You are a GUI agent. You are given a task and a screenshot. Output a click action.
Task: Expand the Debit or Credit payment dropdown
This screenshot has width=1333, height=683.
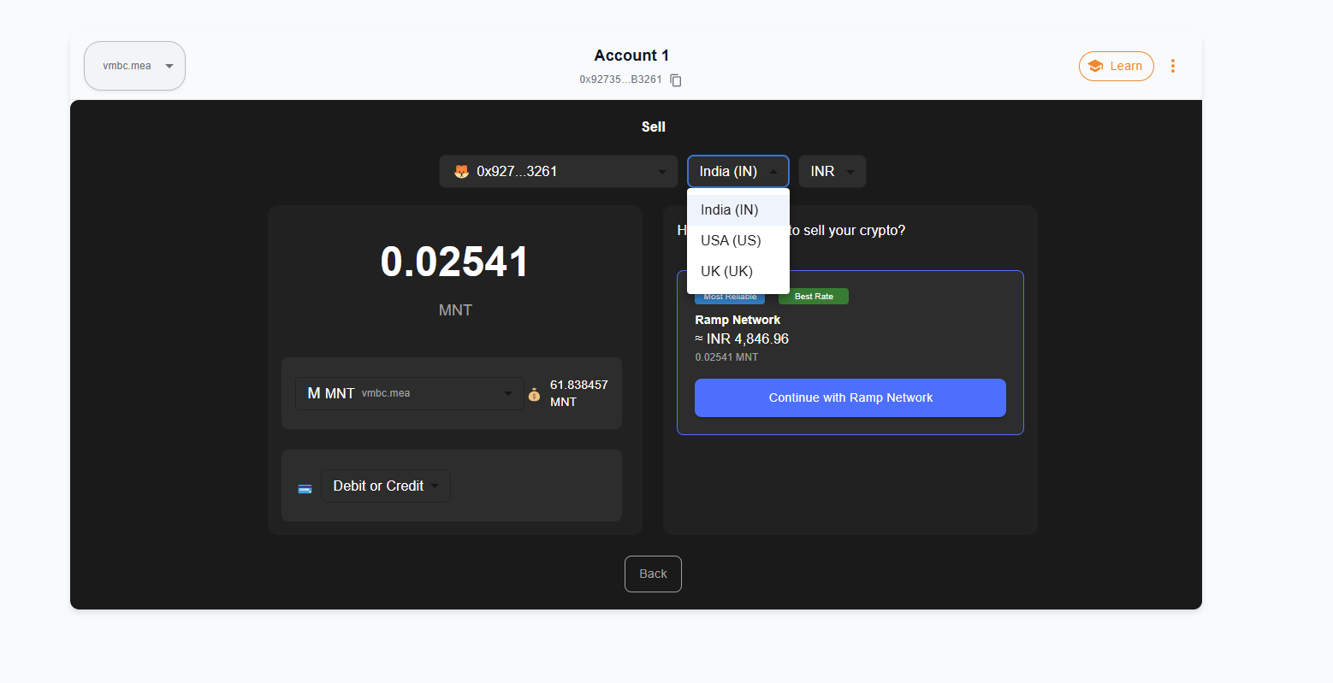point(386,486)
